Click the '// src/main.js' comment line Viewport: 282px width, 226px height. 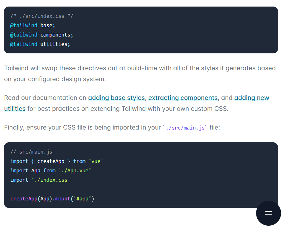tap(31, 152)
